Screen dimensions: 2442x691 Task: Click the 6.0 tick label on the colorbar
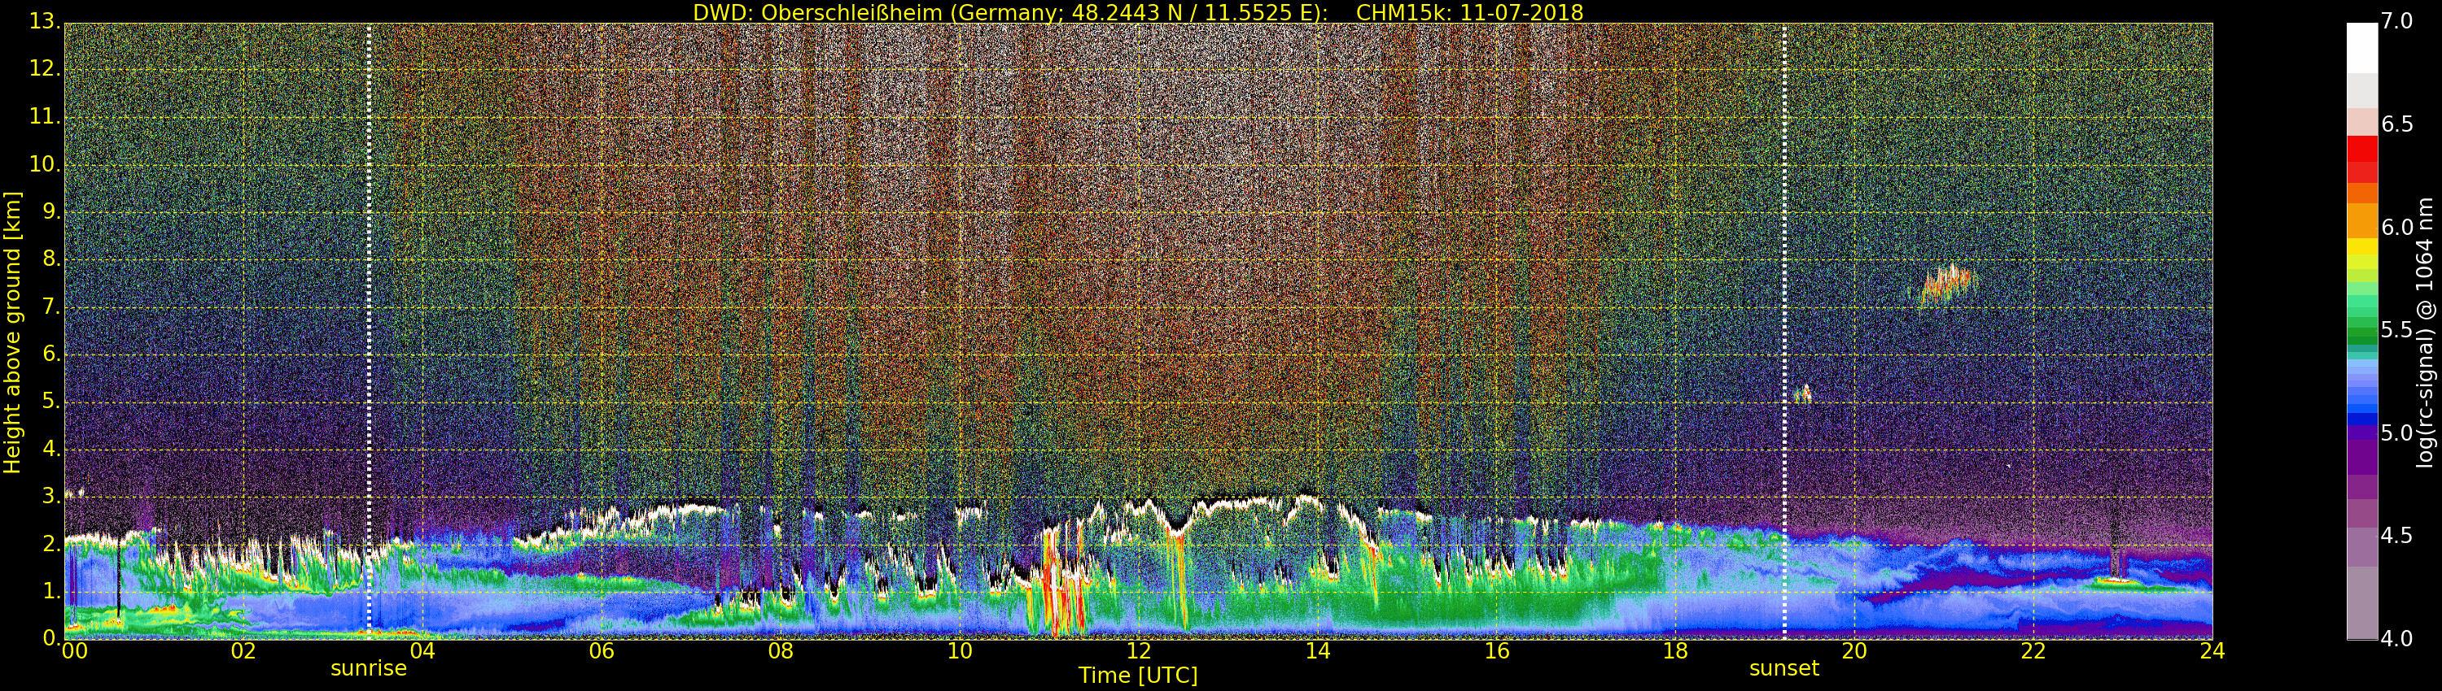2396,227
